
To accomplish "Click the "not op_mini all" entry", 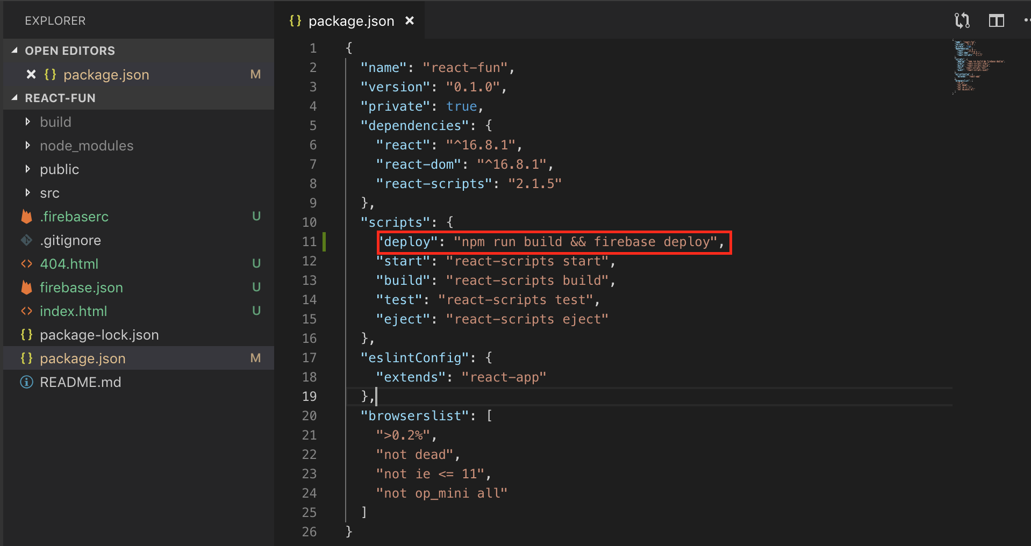I will [441, 493].
